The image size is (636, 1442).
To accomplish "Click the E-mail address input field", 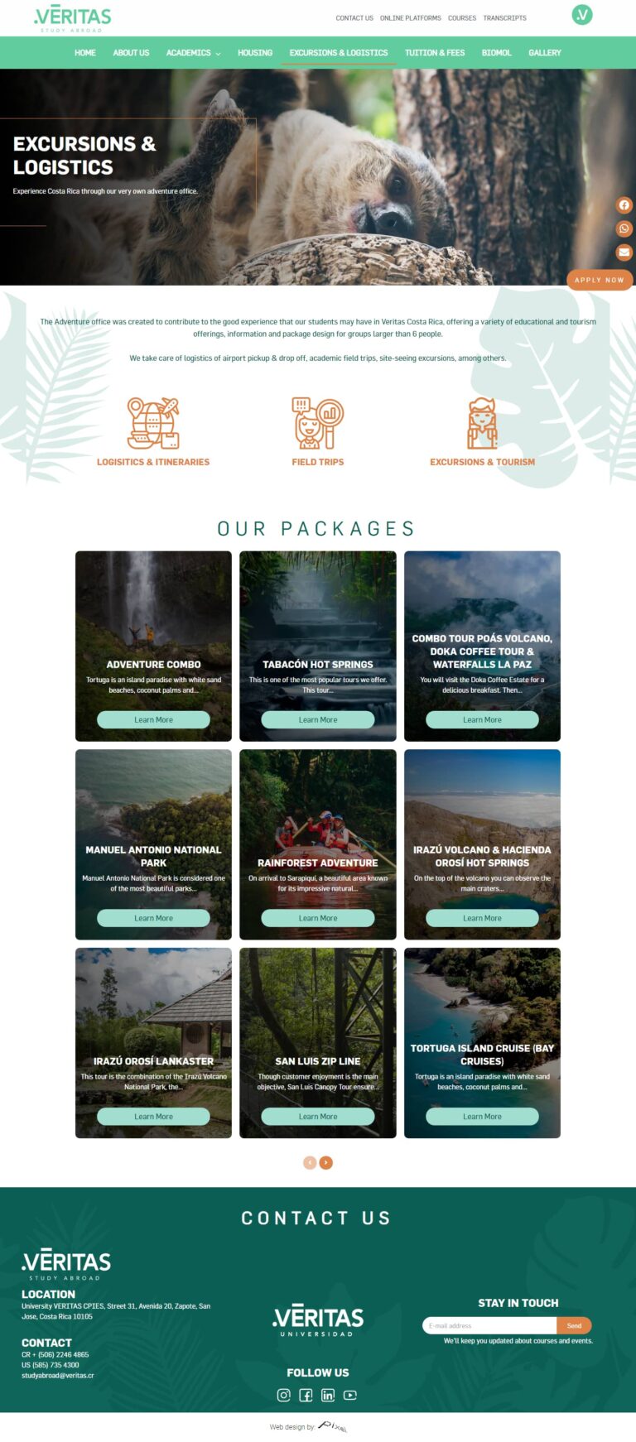I will (x=489, y=1325).
